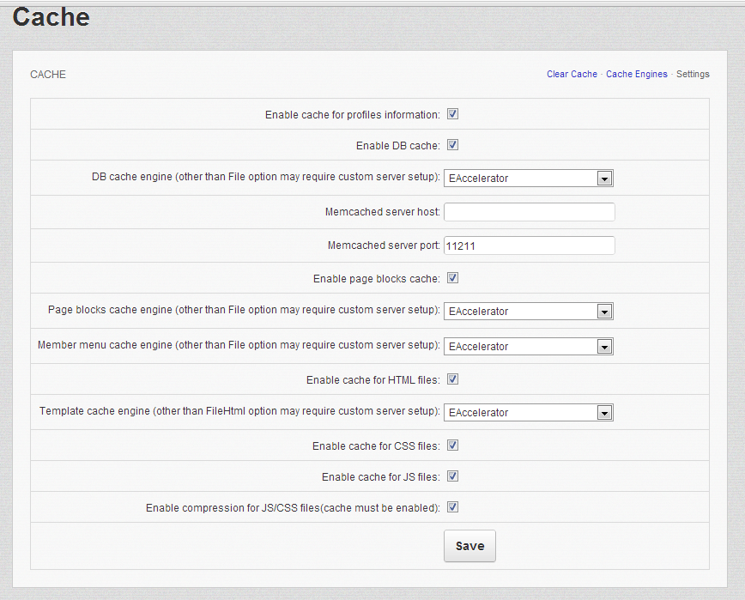Image resolution: width=745 pixels, height=600 pixels.
Task: Uncheck Enable cache for CSS files
Action: point(452,445)
